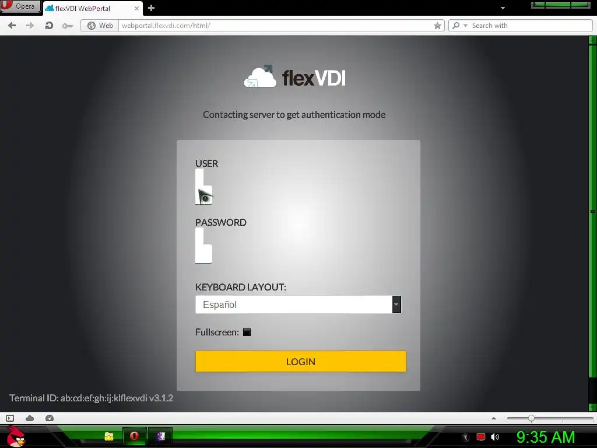This screenshot has height=448, width=597.
Task: Click the Contacting server status message
Action: [294, 115]
